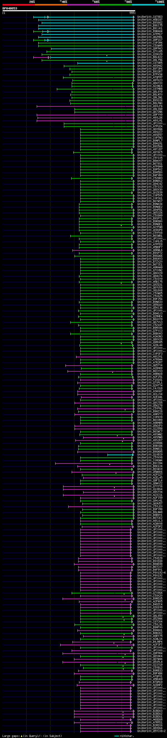Select hit UniRef100_O23719
This screenshot has width=167, height=738.
coord(150,665)
